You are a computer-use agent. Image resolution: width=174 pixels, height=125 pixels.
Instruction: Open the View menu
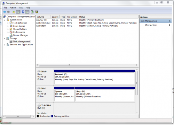(x=21, y=8)
